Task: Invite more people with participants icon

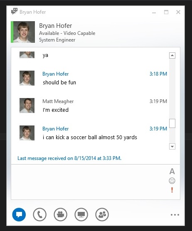Action: point(102,214)
